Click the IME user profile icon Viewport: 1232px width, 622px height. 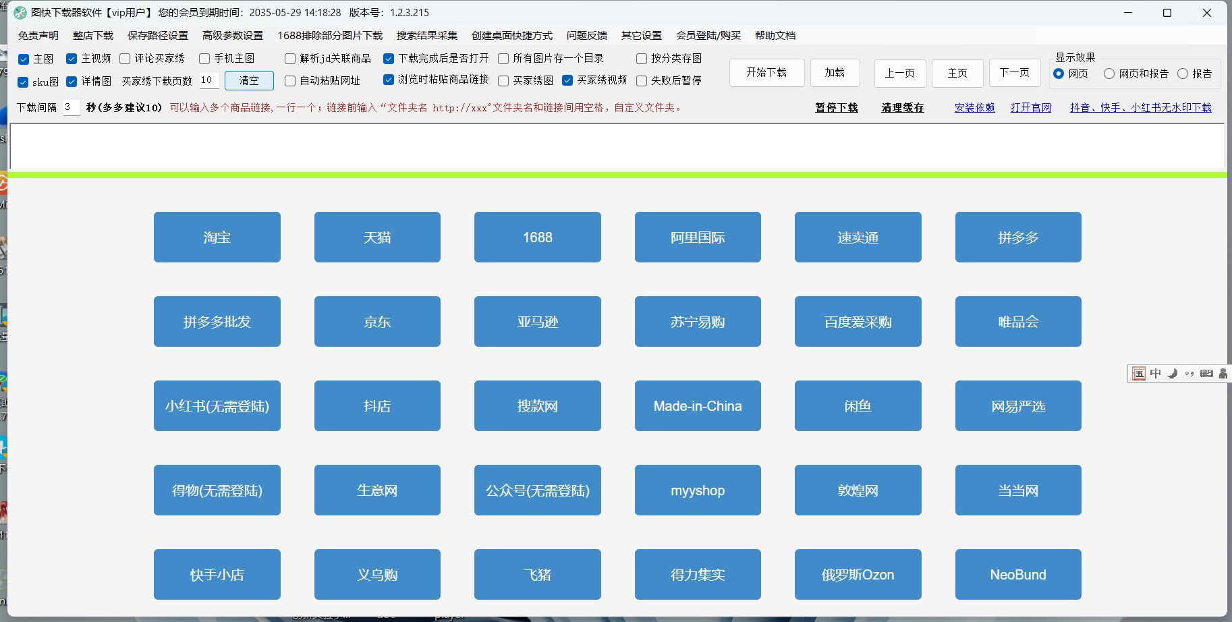click(1223, 374)
